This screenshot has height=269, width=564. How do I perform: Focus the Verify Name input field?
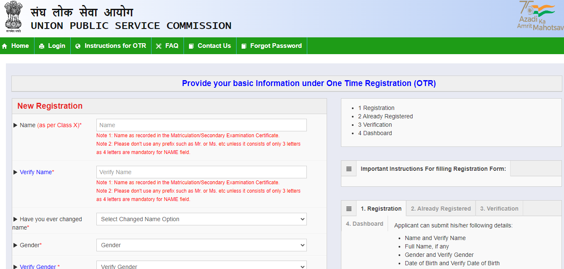(x=202, y=172)
